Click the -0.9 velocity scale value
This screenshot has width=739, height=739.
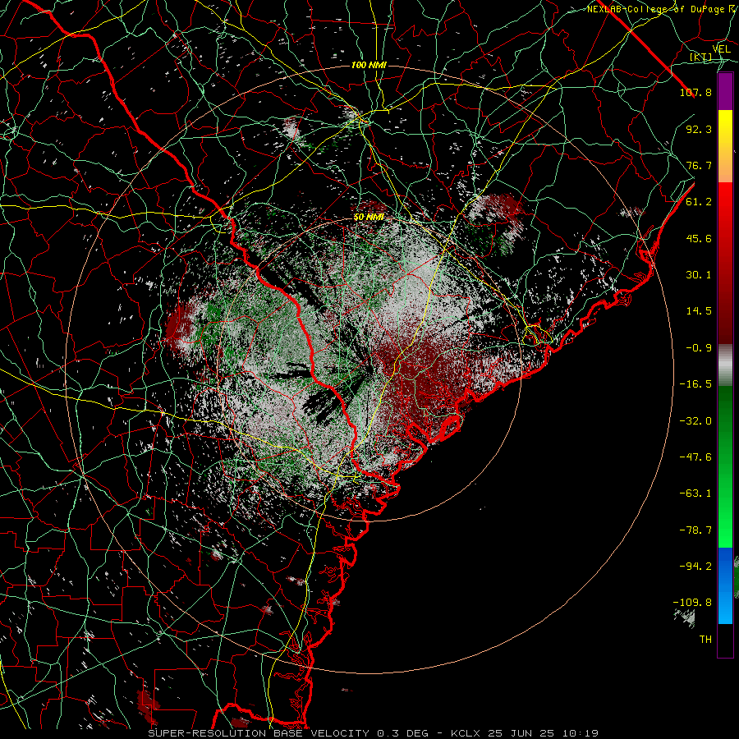[699, 348]
